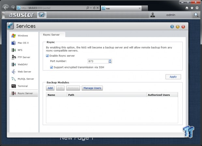
Task: Click the Rsync Server sidebar icon
Action: click(x=14, y=93)
